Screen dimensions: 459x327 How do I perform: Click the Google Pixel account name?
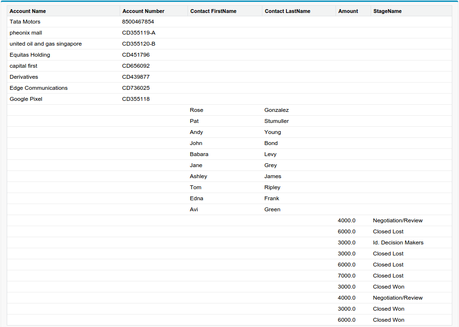pos(26,99)
